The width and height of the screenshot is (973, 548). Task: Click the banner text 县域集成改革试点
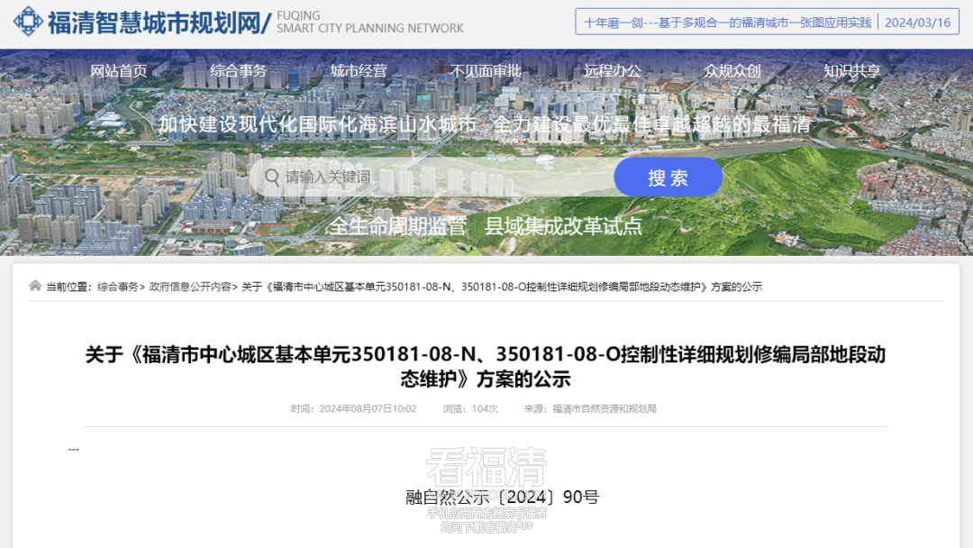click(x=563, y=226)
